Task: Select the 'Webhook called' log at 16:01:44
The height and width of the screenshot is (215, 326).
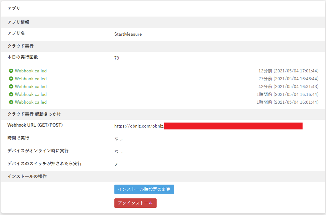Action: [x=31, y=102]
